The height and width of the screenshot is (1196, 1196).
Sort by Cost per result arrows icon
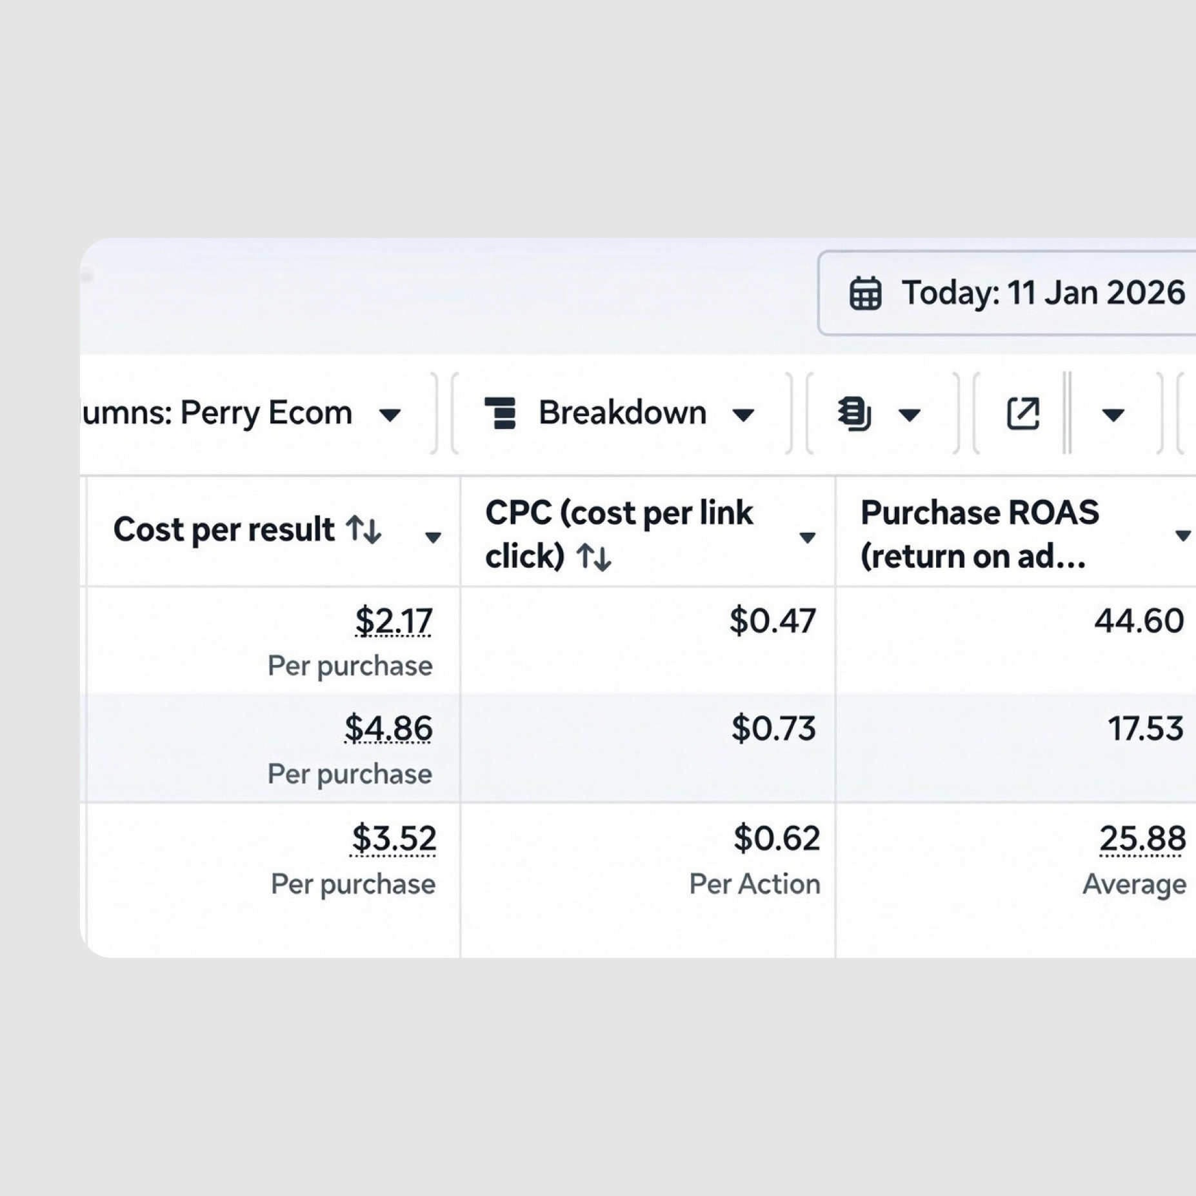coord(364,530)
